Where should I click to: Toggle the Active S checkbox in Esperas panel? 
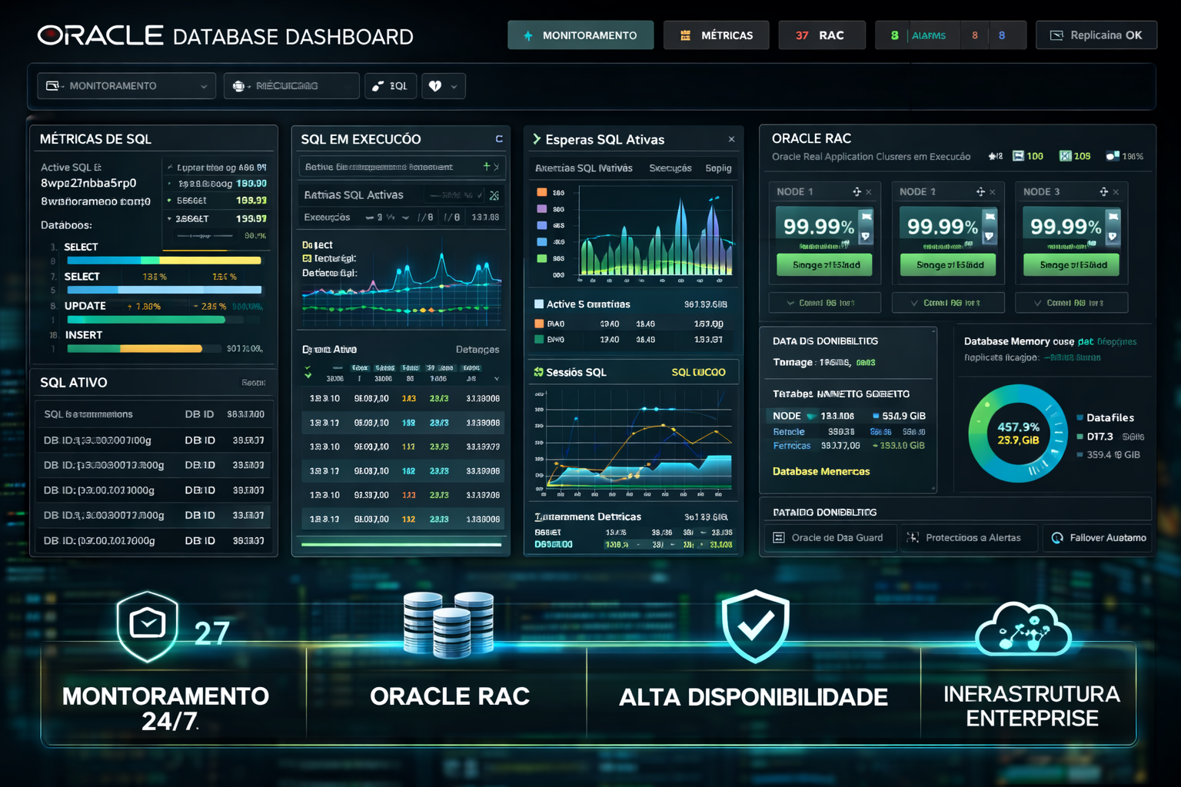(x=539, y=304)
